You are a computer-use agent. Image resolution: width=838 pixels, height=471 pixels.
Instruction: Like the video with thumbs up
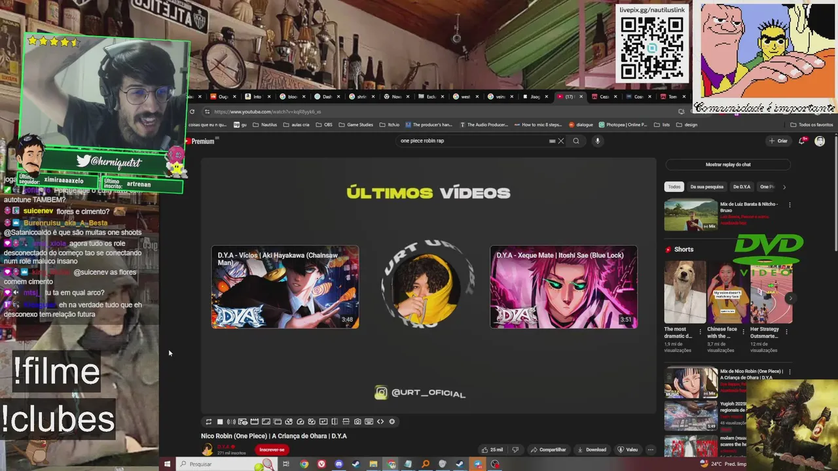point(492,450)
